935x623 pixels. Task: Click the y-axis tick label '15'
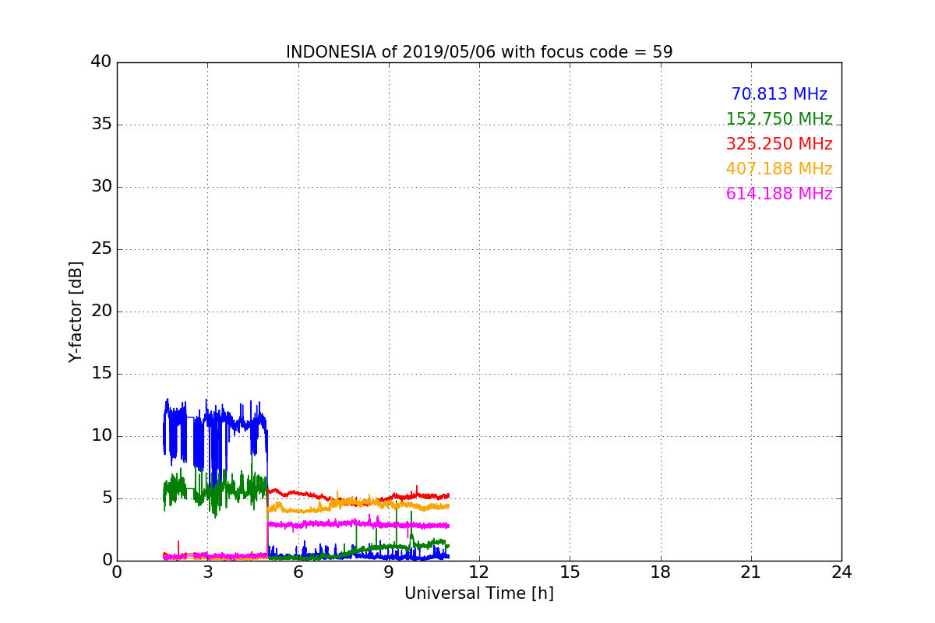coord(101,374)
